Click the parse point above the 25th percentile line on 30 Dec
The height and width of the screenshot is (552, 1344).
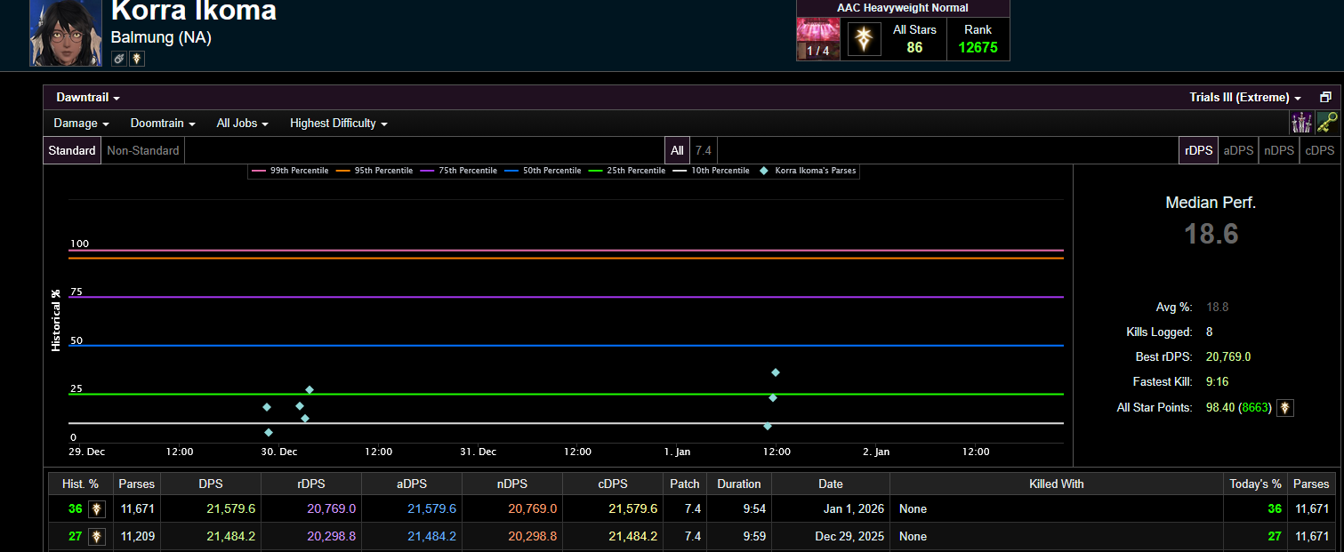click(310, 389)
